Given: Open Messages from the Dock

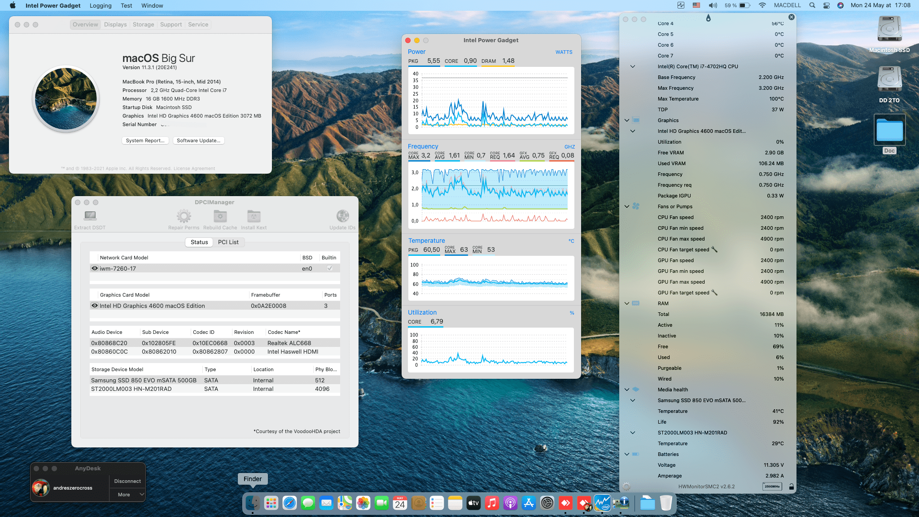Looking at the screenshot, I should pos(308,503).
